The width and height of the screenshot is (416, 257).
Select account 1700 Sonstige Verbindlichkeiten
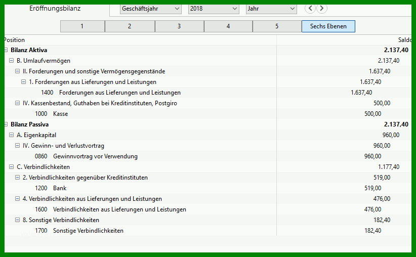click(207, 231)
